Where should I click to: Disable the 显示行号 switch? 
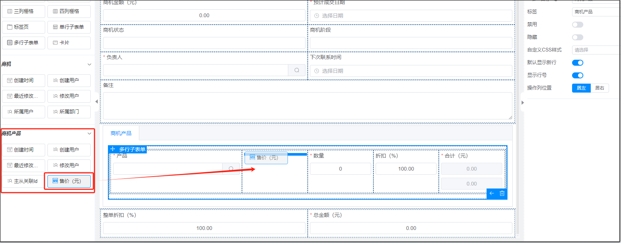pos(577,75)
